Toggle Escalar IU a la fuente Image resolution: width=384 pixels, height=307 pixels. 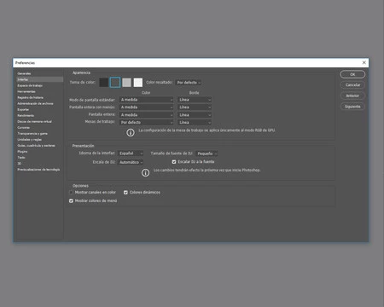click(174, 162)
